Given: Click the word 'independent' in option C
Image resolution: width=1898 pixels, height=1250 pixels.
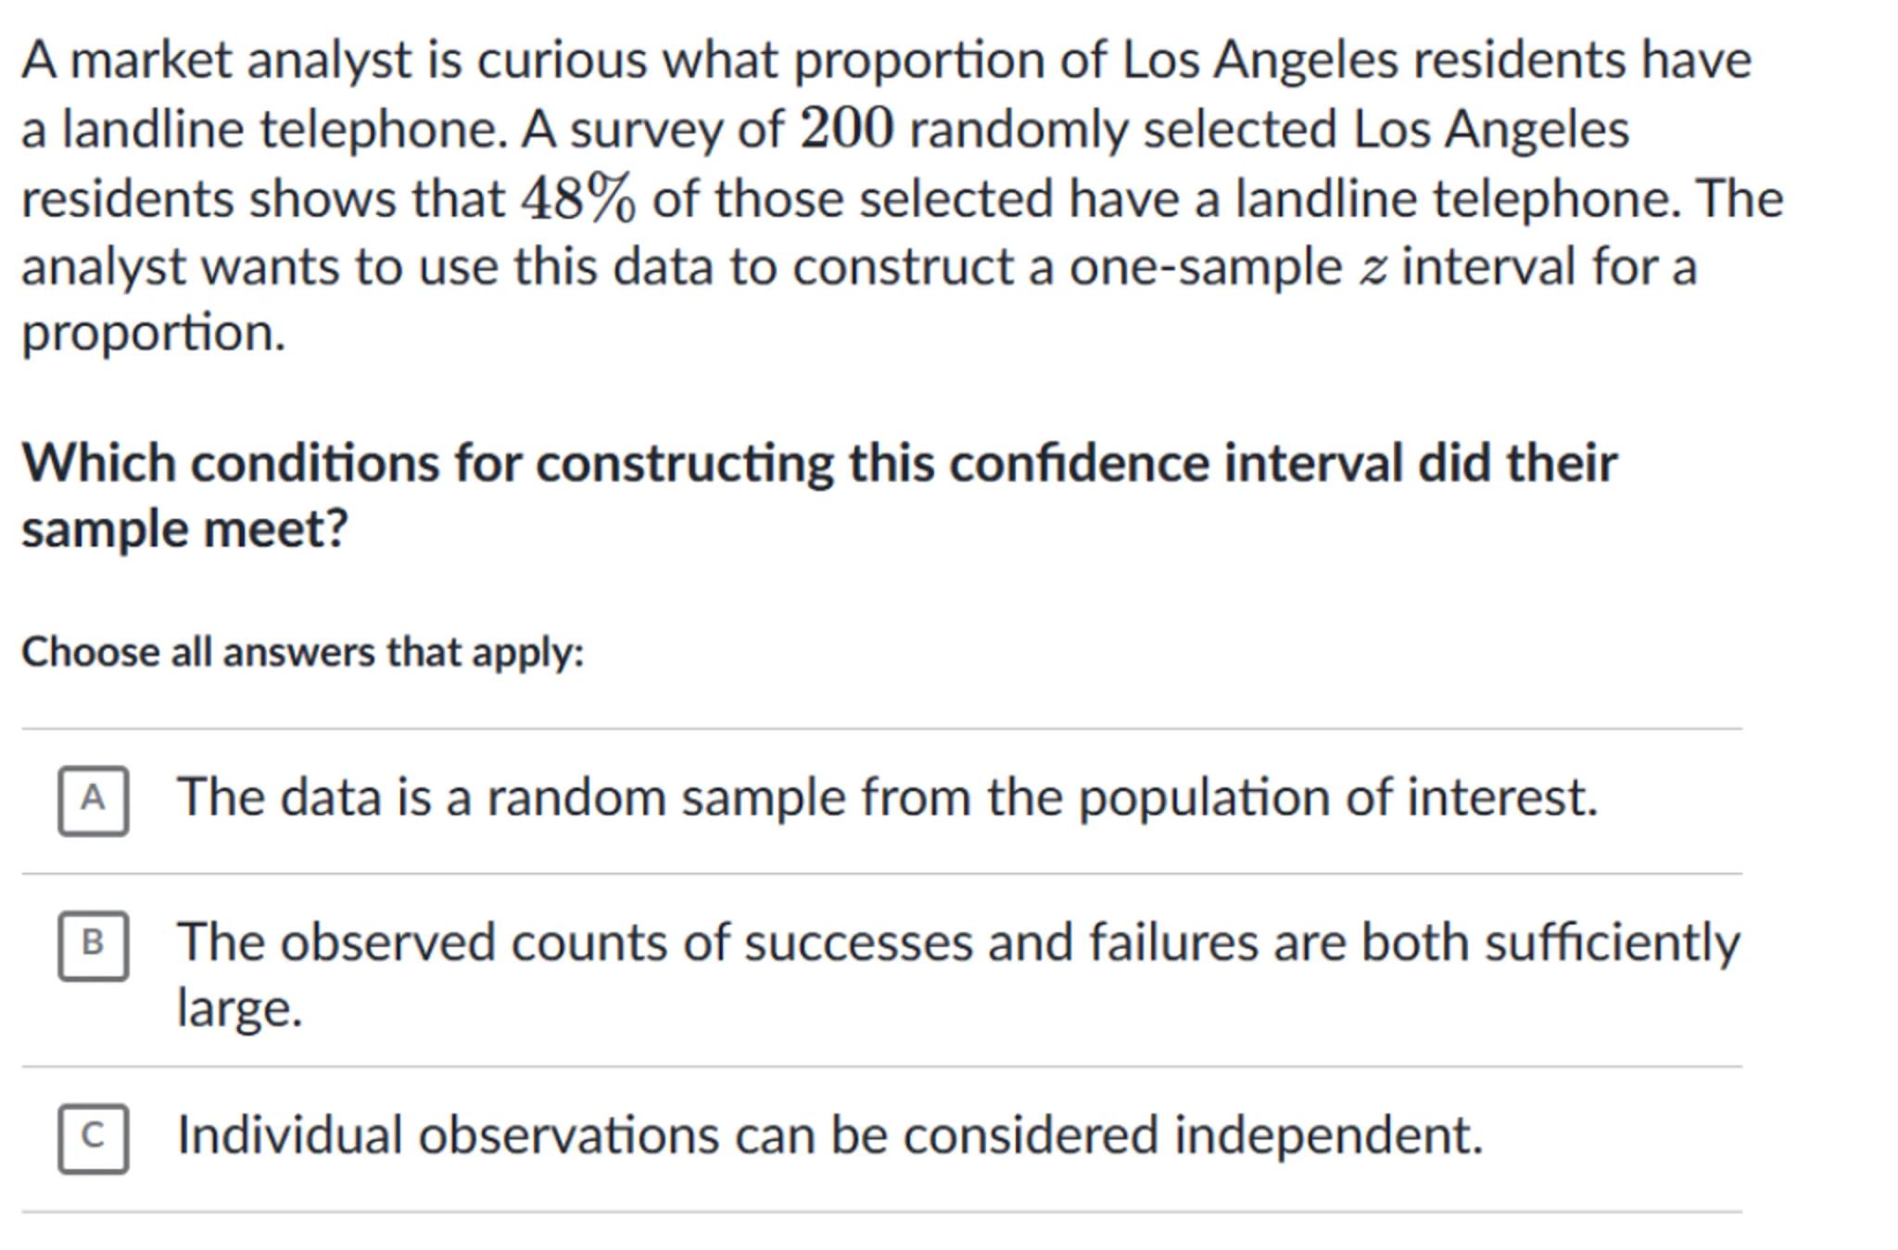Looking at the screenshot, I should 1327,1135.
